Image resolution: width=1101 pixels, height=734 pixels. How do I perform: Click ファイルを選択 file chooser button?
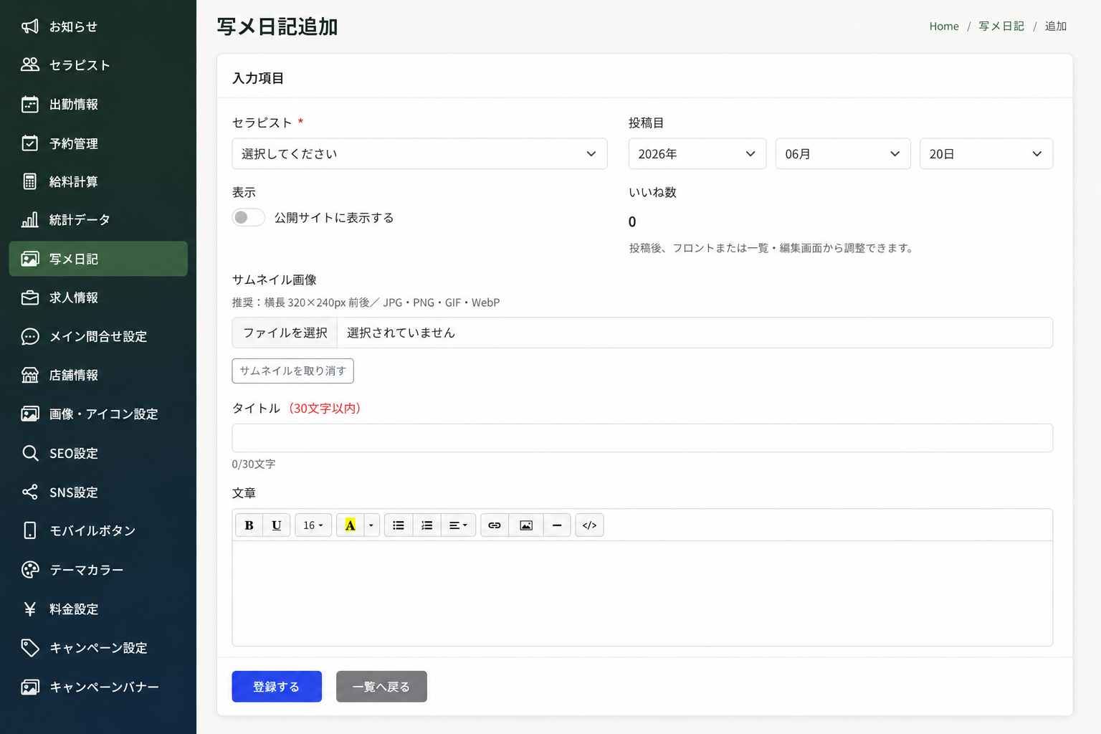pos(285,333)
